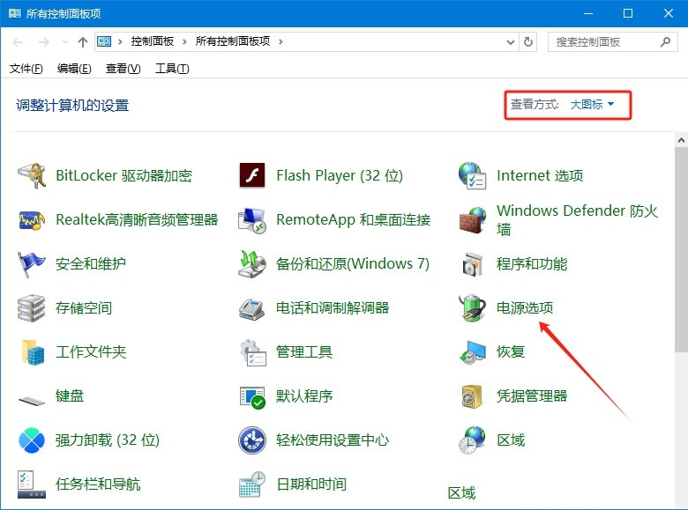Open the 电源选项 battery icon
This screenshot has width=688, height=510.
pyautogui.click(x=473, y=308)
